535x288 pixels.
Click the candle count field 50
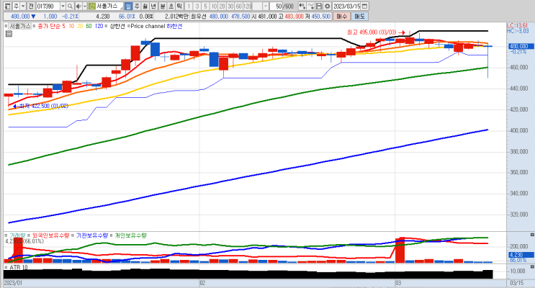click(276, 6)
